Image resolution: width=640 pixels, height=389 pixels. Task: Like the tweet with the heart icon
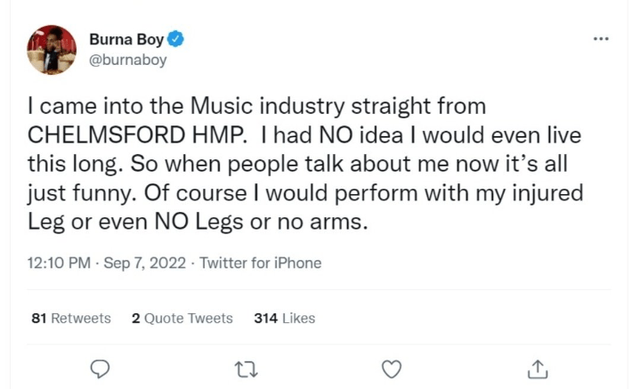pyautogui.click(x=391, y=368)
